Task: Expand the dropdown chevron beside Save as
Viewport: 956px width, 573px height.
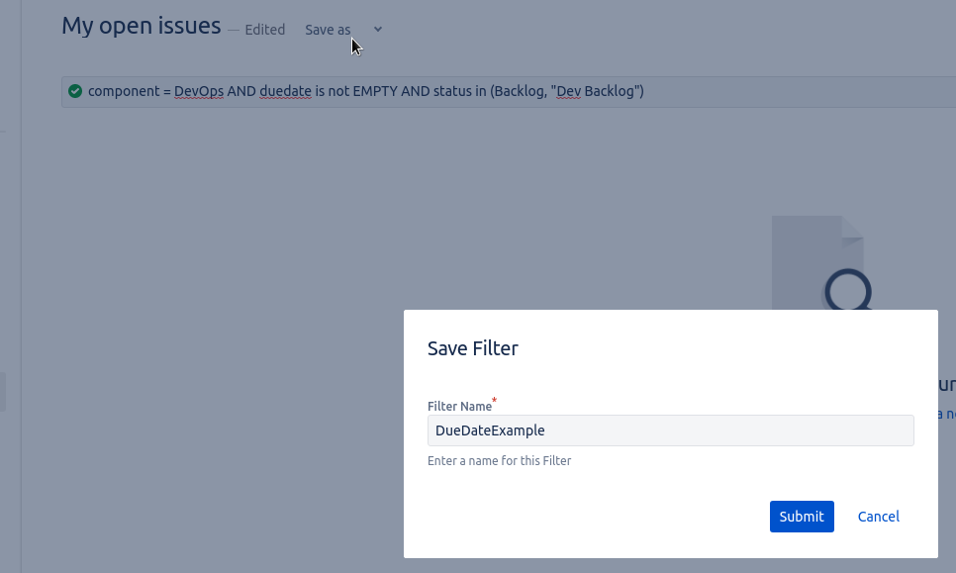Action: click(x=378, y=30)
